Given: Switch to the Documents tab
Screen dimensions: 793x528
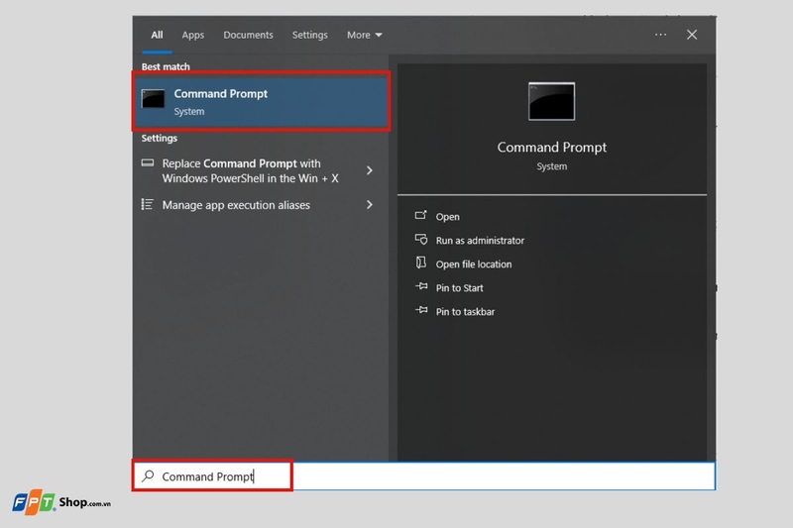Looking at the screenshot, I should click(x=249, y=35).
